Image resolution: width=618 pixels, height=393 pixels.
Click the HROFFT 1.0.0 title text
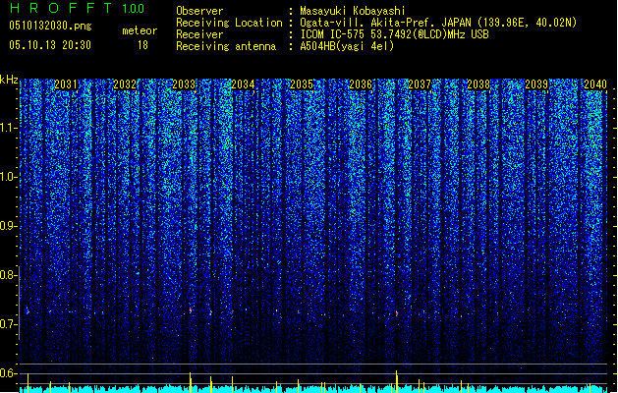[x=77, y=8]
